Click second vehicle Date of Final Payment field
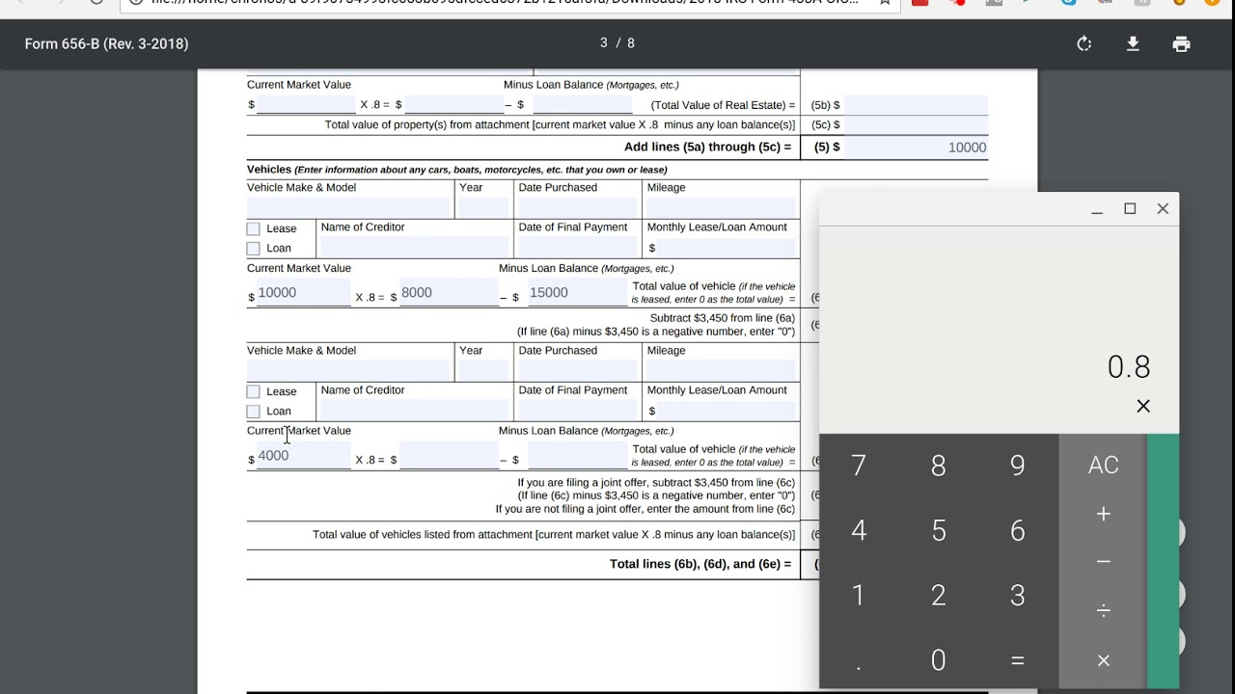 click(x=577, y=411)
